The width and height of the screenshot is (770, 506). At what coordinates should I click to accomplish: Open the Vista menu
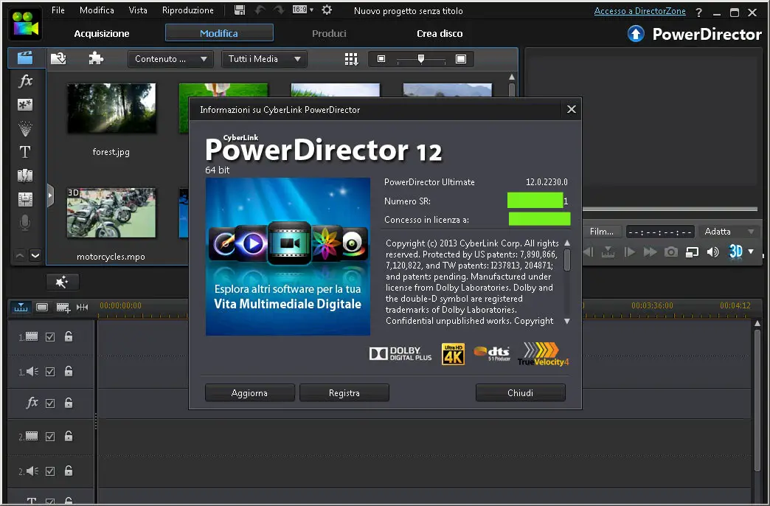pos(138,10)
